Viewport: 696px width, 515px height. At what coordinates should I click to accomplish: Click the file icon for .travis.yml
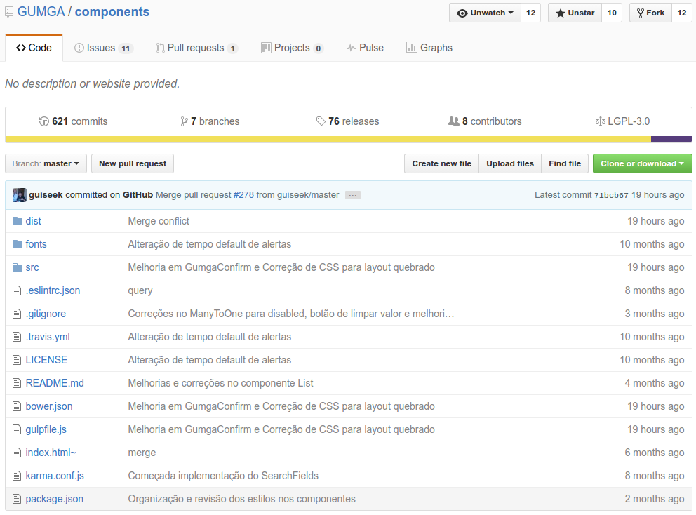tap(17, 337)
